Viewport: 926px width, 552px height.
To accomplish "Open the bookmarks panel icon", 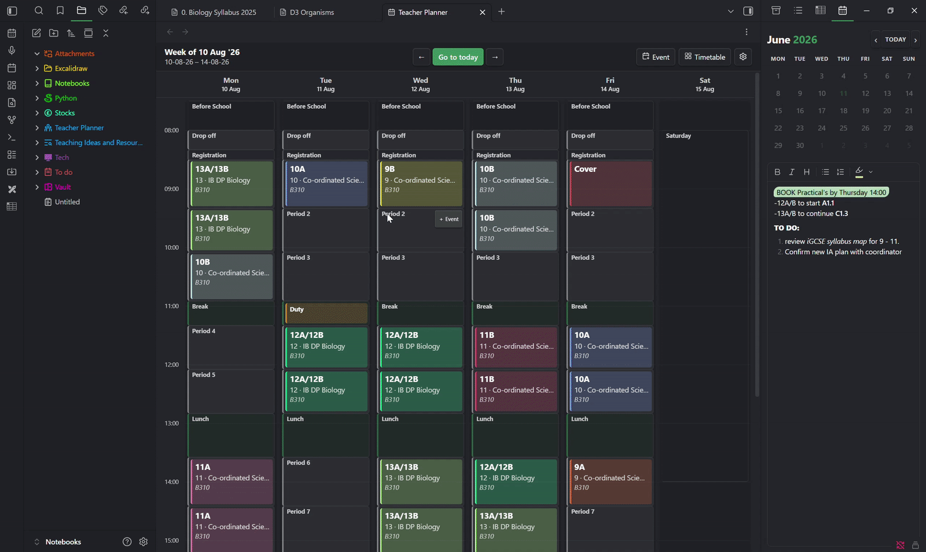I will [x=60, y=10].
